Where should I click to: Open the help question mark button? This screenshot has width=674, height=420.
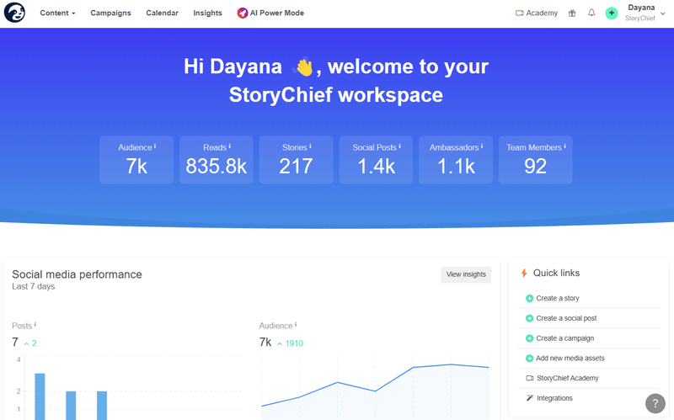tap(655, 403)
